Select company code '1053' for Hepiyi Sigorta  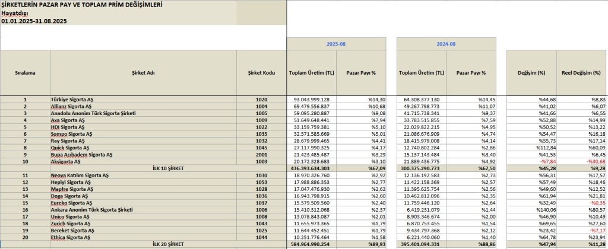tap(261, 182)
